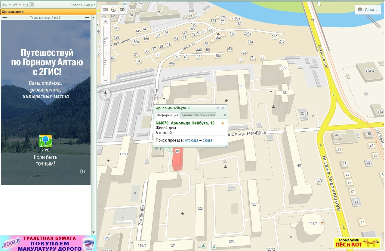Viewport: 385px width, 251px height.
Task: Activate the radius search tool
Action: pyautogui.click(x=113, y=10)
